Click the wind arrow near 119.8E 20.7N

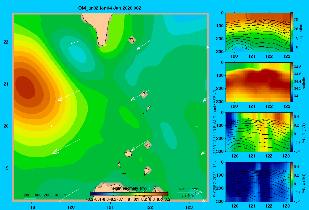click(x=69, y=95)
